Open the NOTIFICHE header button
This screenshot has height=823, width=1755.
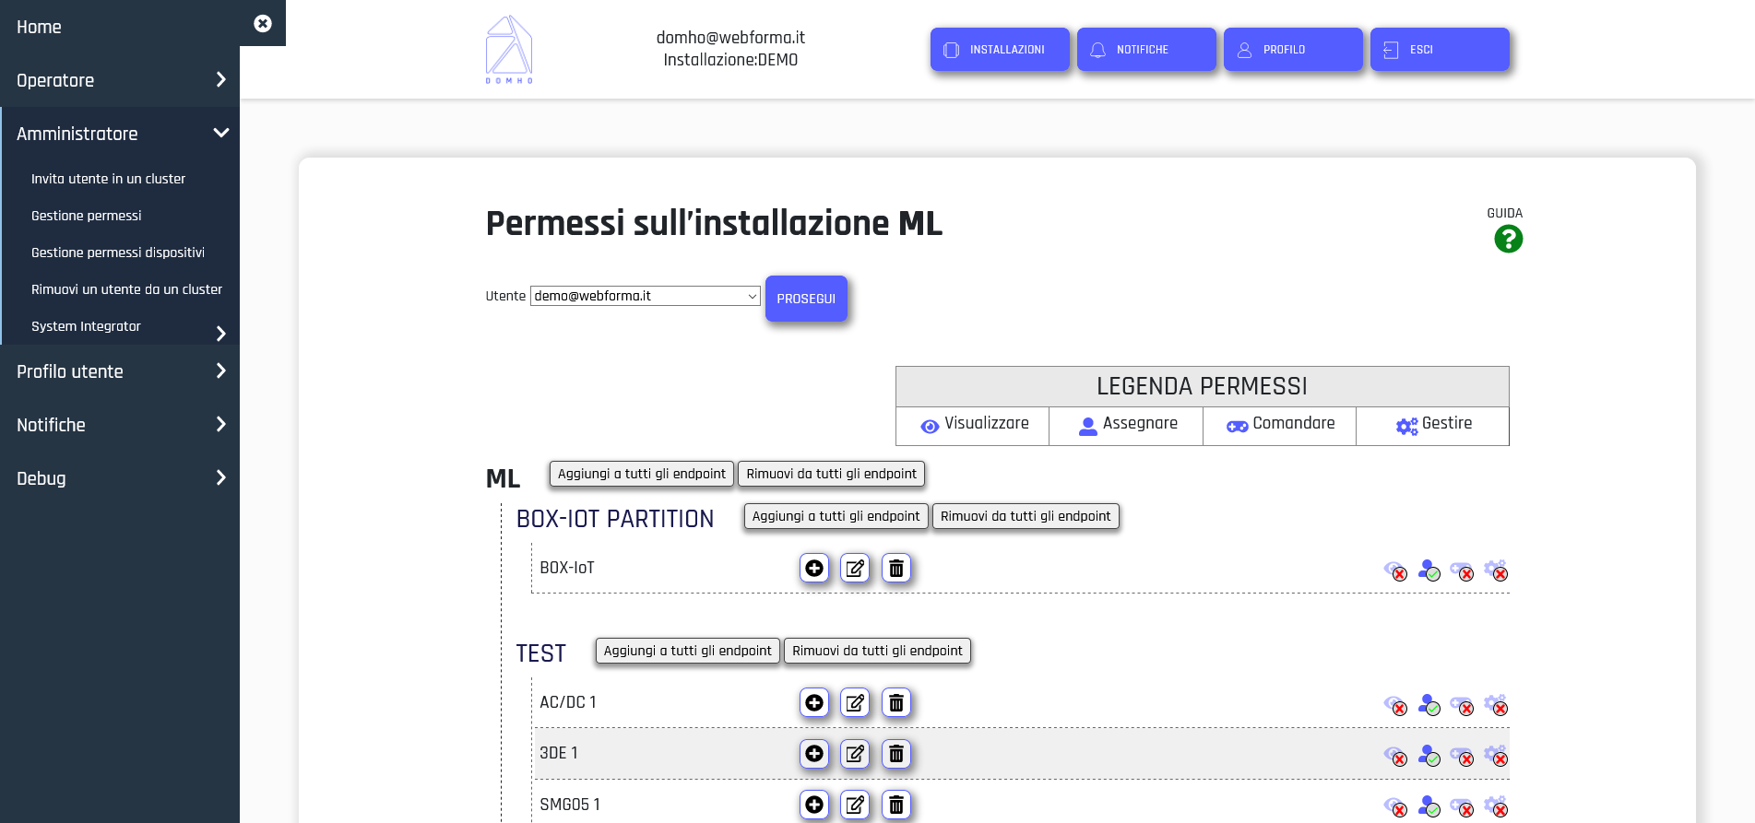tap(1146, 50)
